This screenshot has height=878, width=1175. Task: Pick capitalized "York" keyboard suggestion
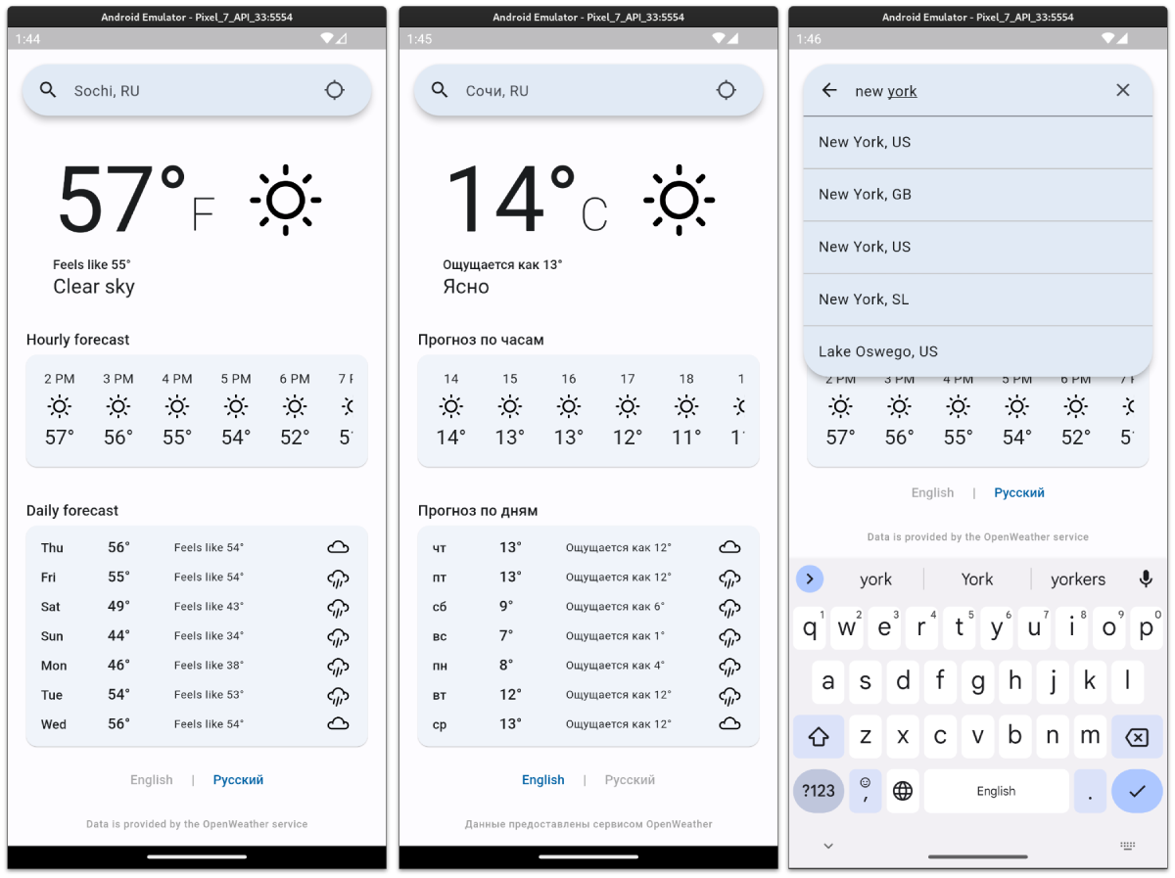(977, 579)
